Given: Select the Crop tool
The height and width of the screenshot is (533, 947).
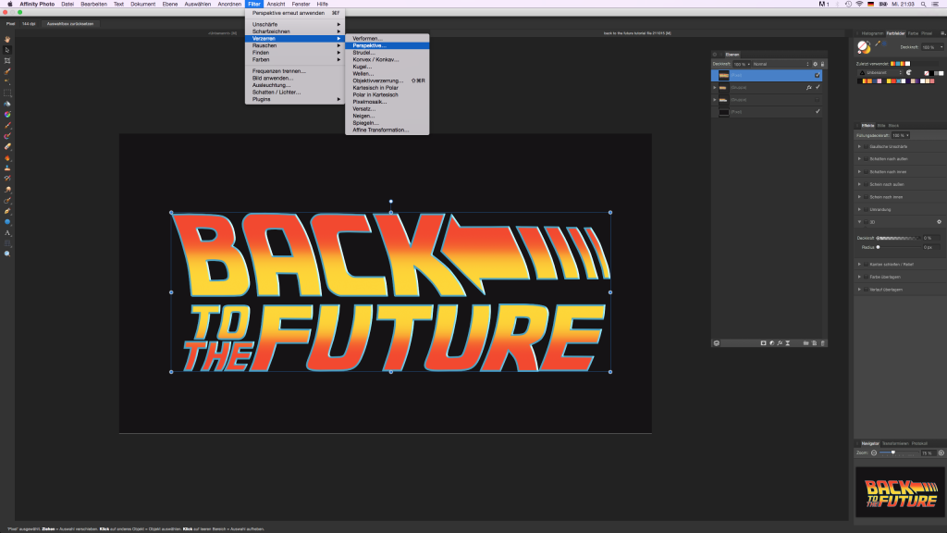Looking at the screenshot, I should tap(7, 61).
